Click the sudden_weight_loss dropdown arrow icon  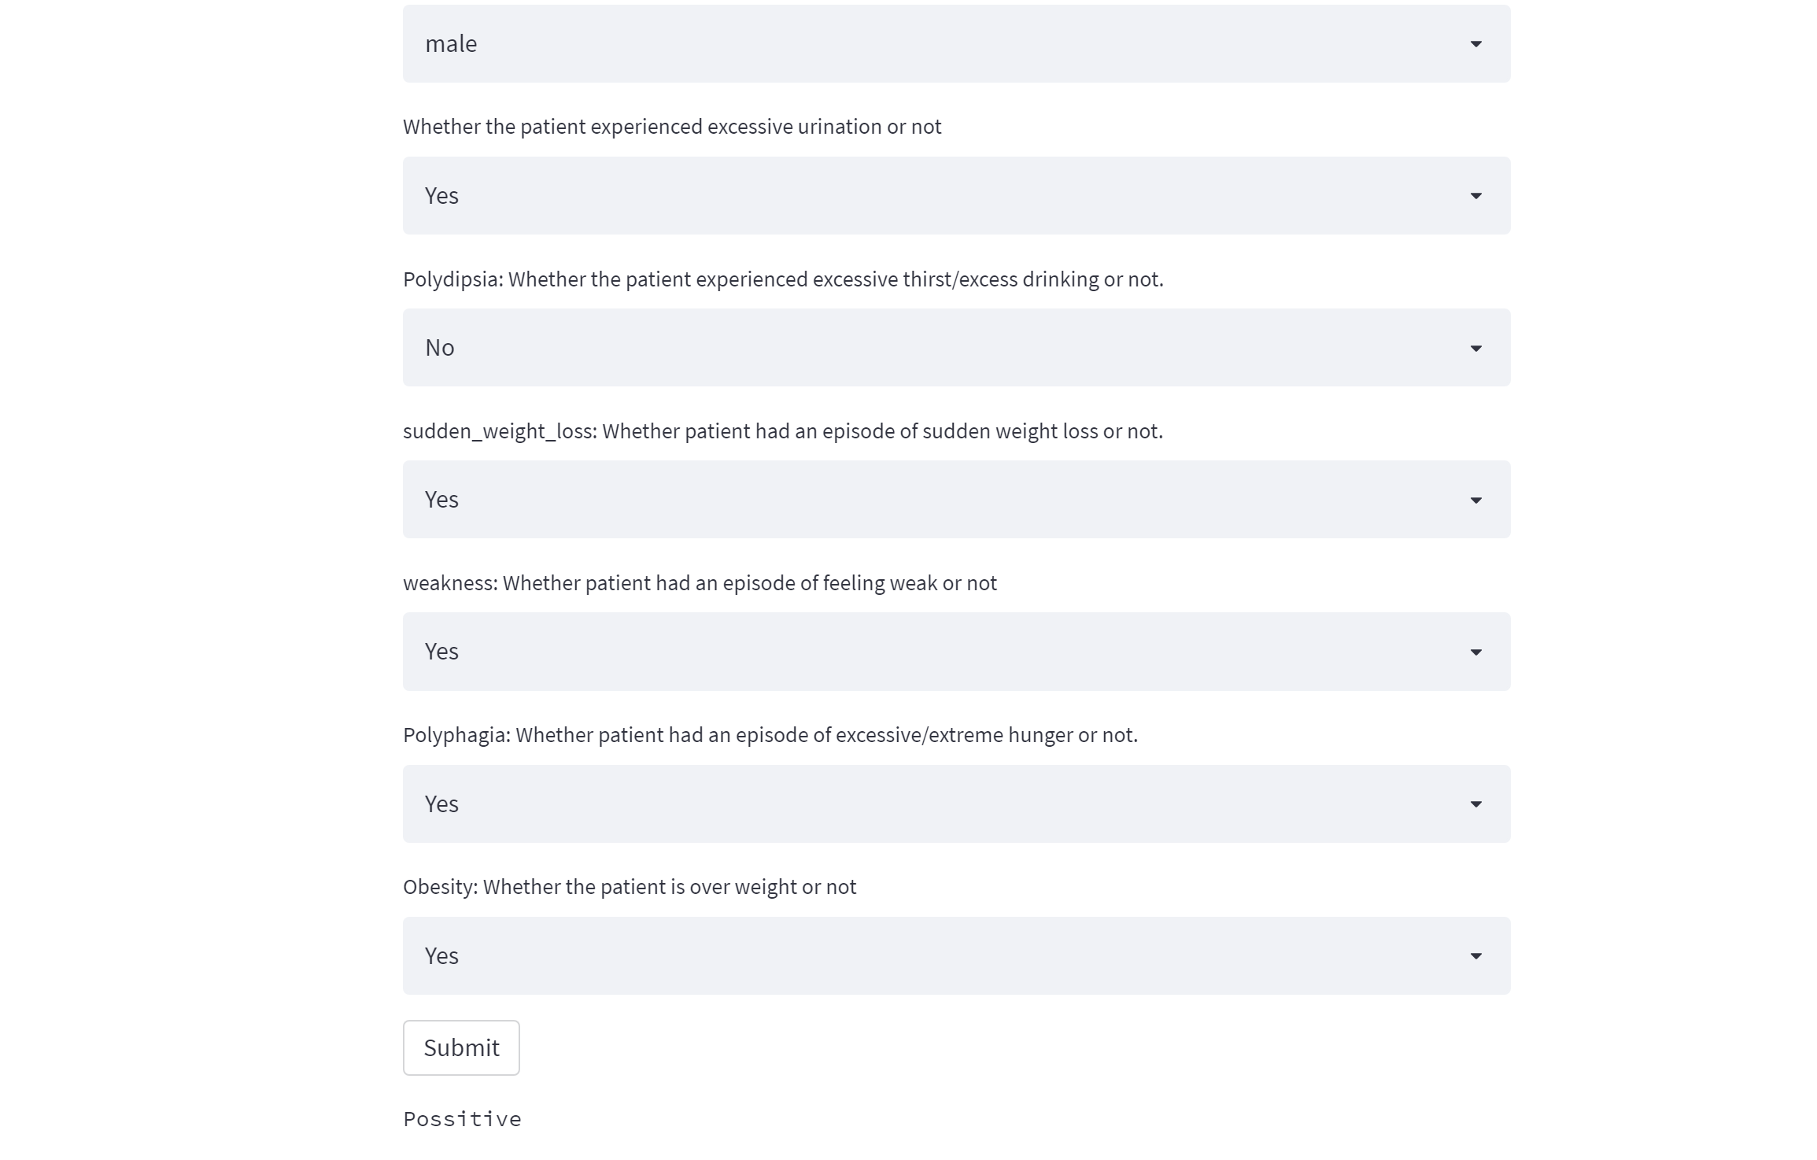click(x=1475, y=501)
